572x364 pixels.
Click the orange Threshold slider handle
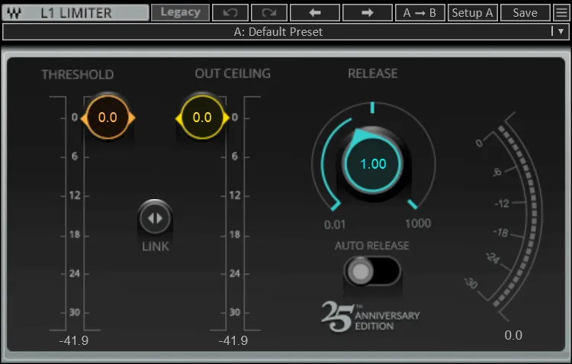pyautogui.click(x=108, y=118)
